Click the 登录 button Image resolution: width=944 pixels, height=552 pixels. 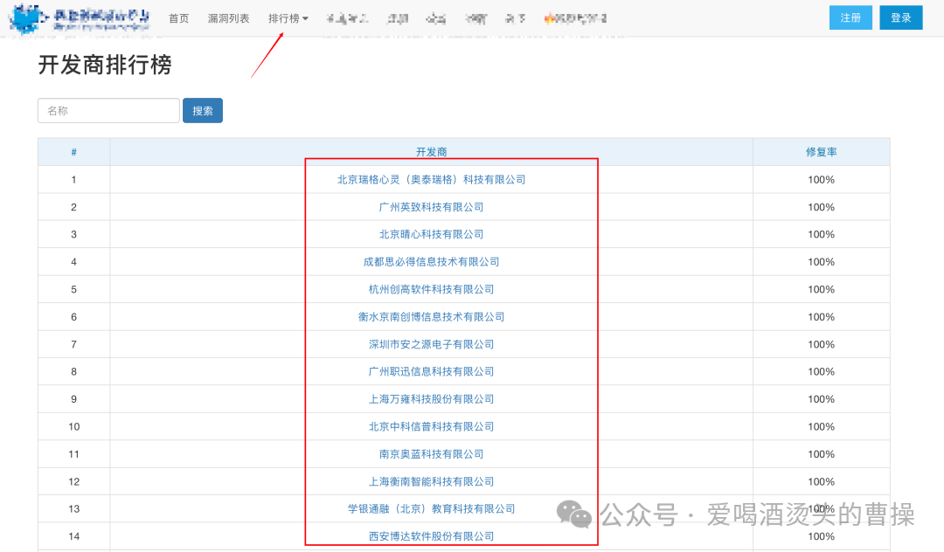tap(900, 17)
